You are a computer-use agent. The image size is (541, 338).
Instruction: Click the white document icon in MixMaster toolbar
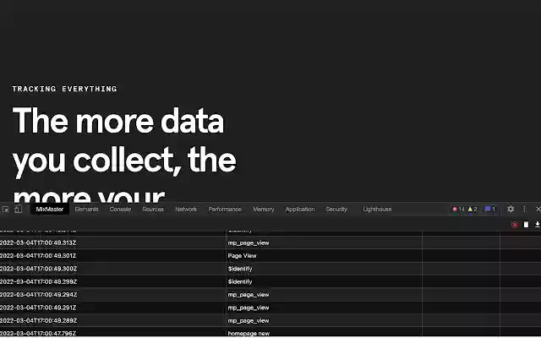point(526,225)
